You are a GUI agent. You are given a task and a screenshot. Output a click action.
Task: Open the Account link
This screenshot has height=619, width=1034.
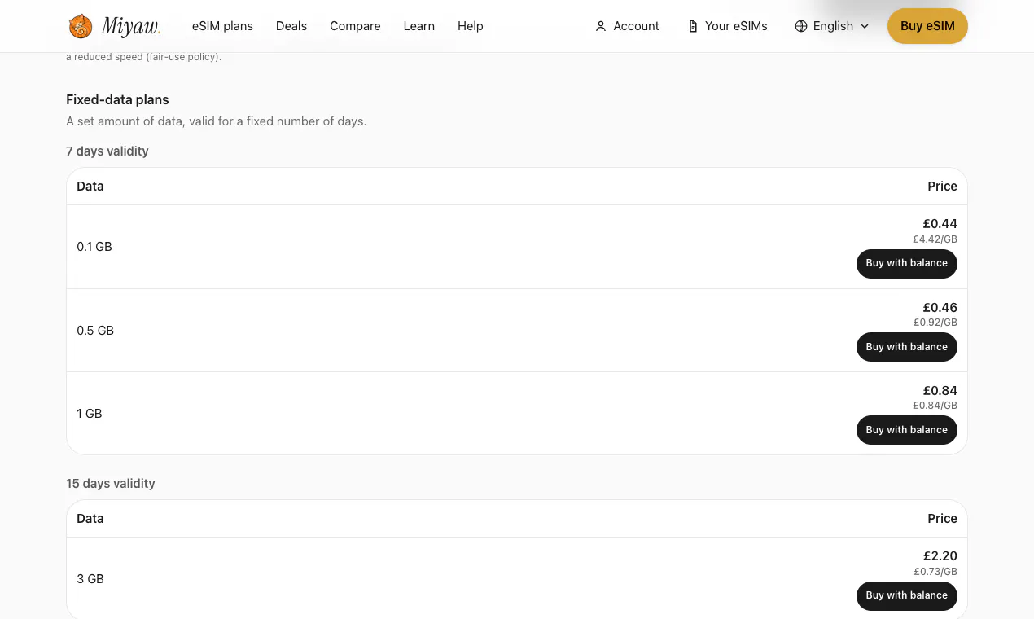click(627, 26)
